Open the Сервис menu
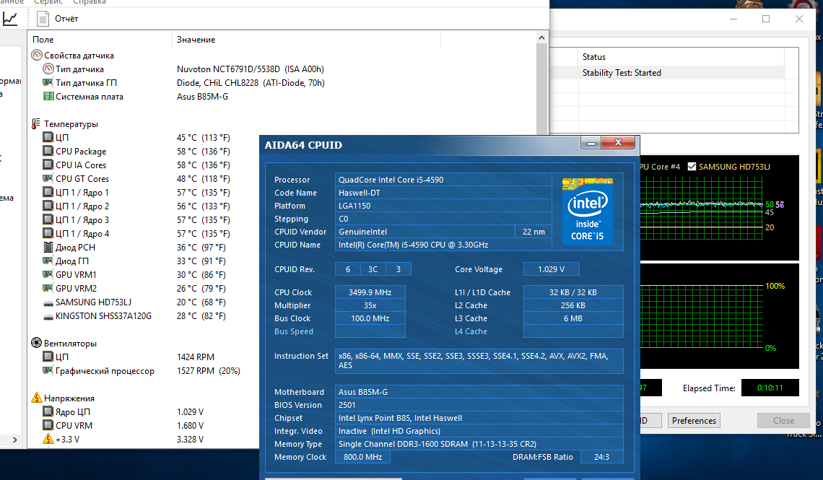This screenshot has height=480, width=823. point(48,2)
